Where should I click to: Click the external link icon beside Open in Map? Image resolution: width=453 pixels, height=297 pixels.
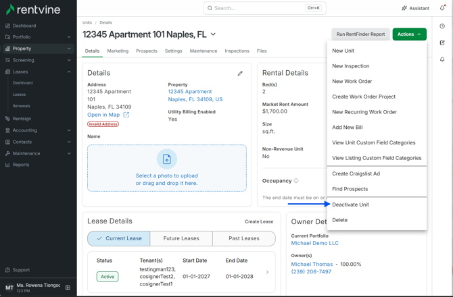coord(126,115)
